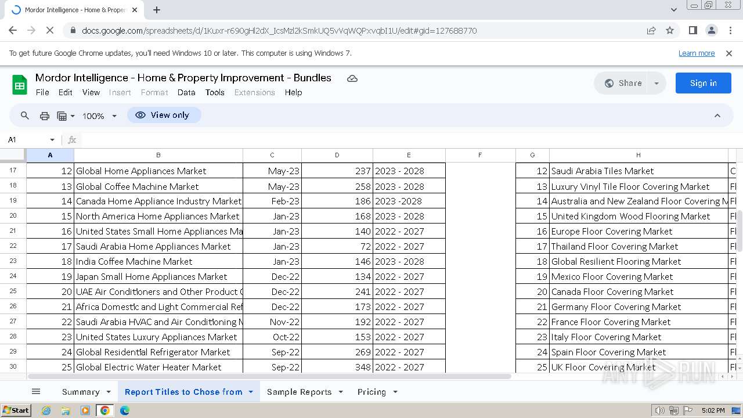Select the Saudi Arabia Tiles Market cell
The height and width of the screenshot is (418, 743).
pyautogui.click(x=638, y=171)
